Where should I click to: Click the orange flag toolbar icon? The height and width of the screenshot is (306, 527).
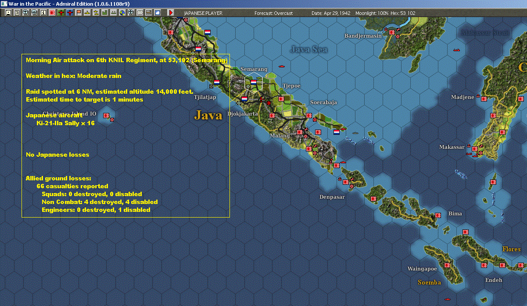pos(79,13)
